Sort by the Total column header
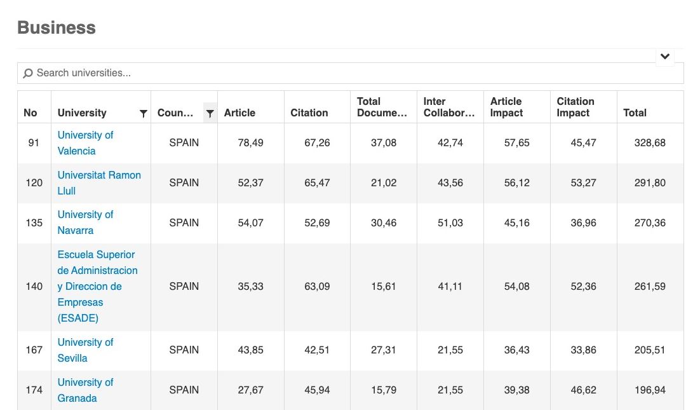 coord(635,113)
